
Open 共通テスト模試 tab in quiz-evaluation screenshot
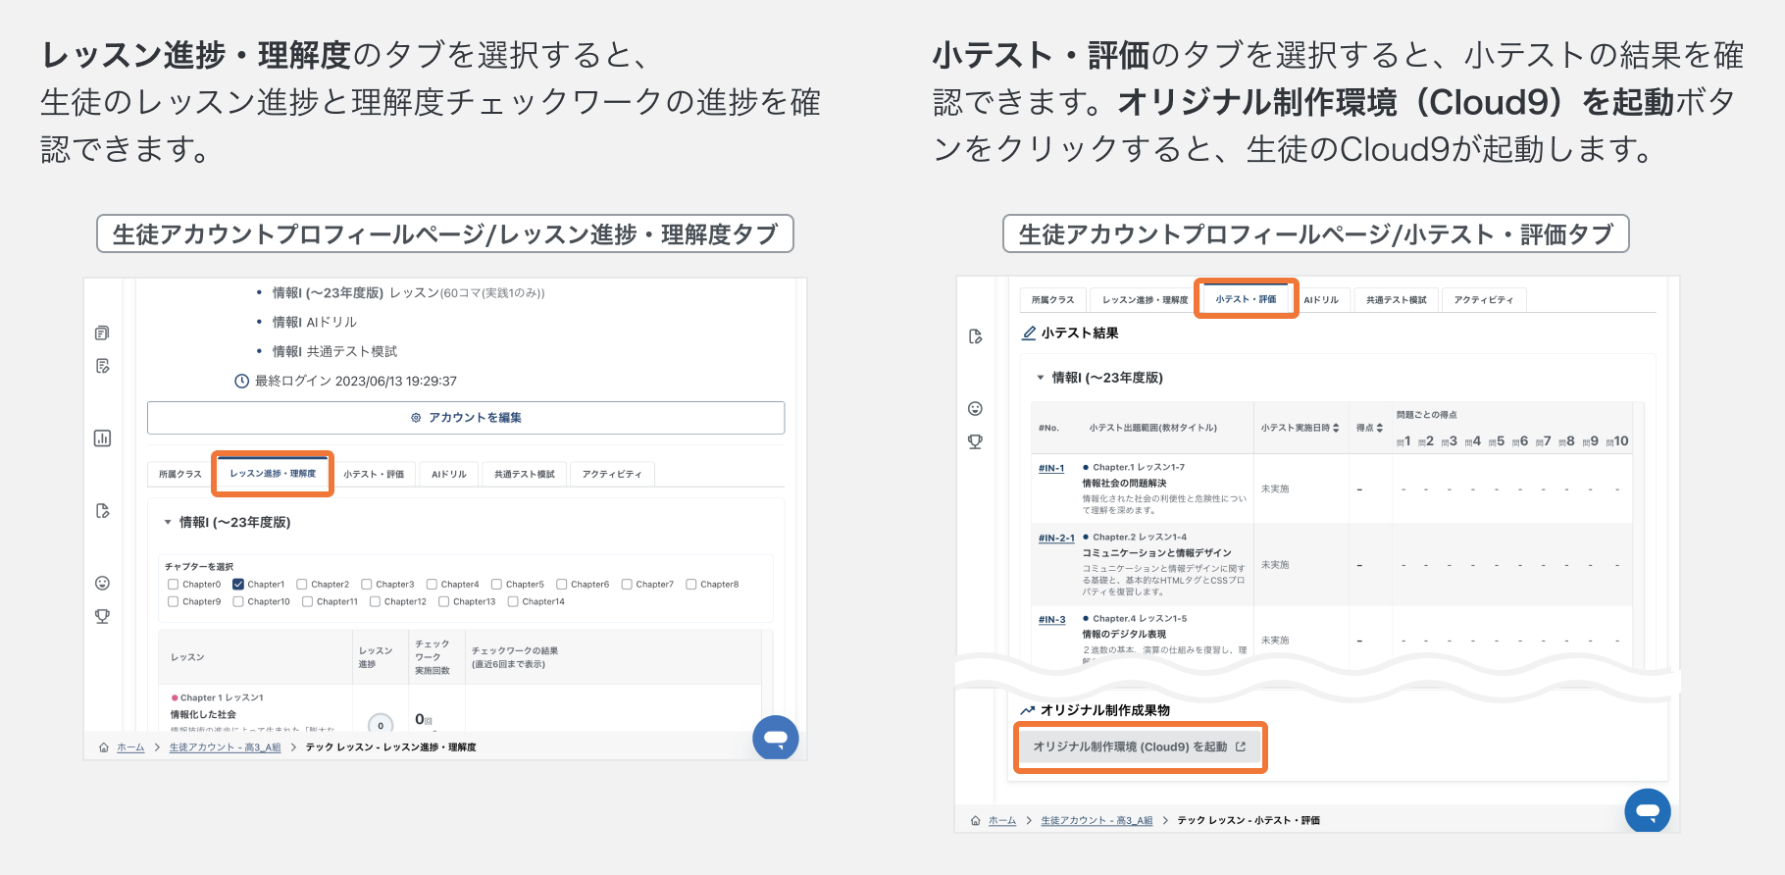[x=1397, y=300]
